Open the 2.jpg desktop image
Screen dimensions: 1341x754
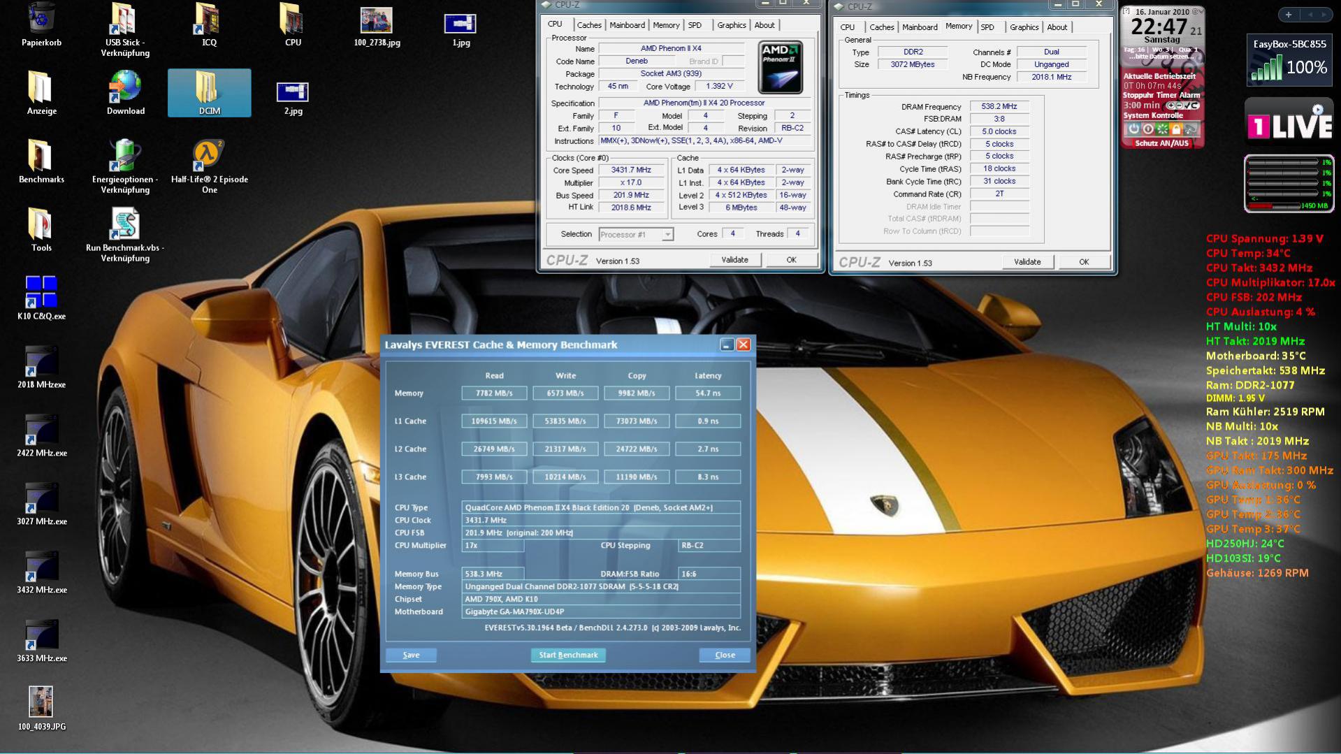pyautogui.click(x=293, y=98)
